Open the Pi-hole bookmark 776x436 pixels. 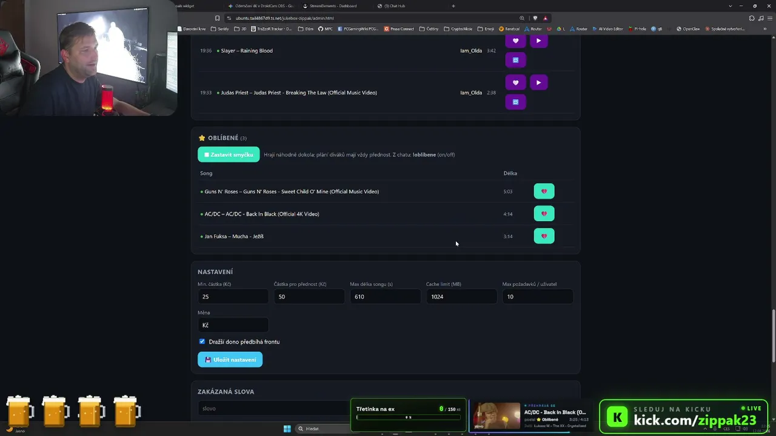tap(638, 28)
